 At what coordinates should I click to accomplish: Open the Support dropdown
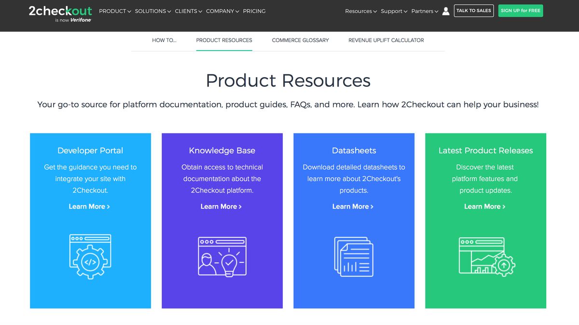(x=391, y=11)
